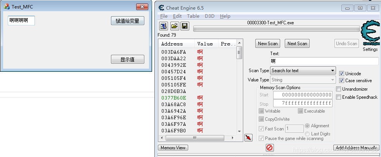
Task: Click the Fast Scan alignment value field
Action: pyautogui.click(x=294, y=129)
